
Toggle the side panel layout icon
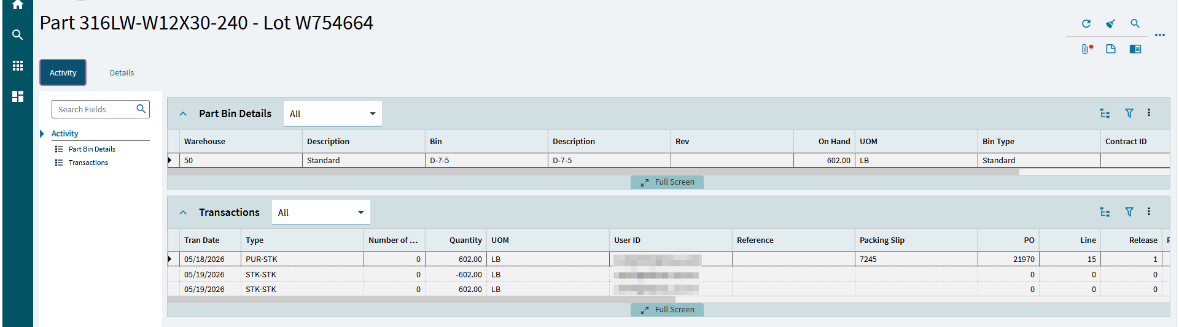[1135, 48]
